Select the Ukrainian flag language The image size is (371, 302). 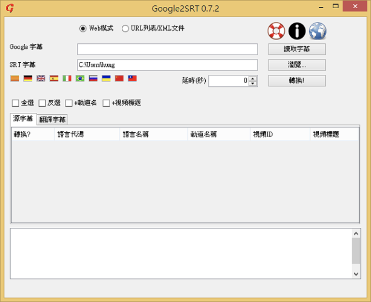(x=106, y=78)
